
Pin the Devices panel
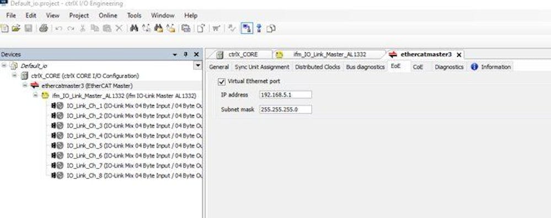[x=186, y=55]
